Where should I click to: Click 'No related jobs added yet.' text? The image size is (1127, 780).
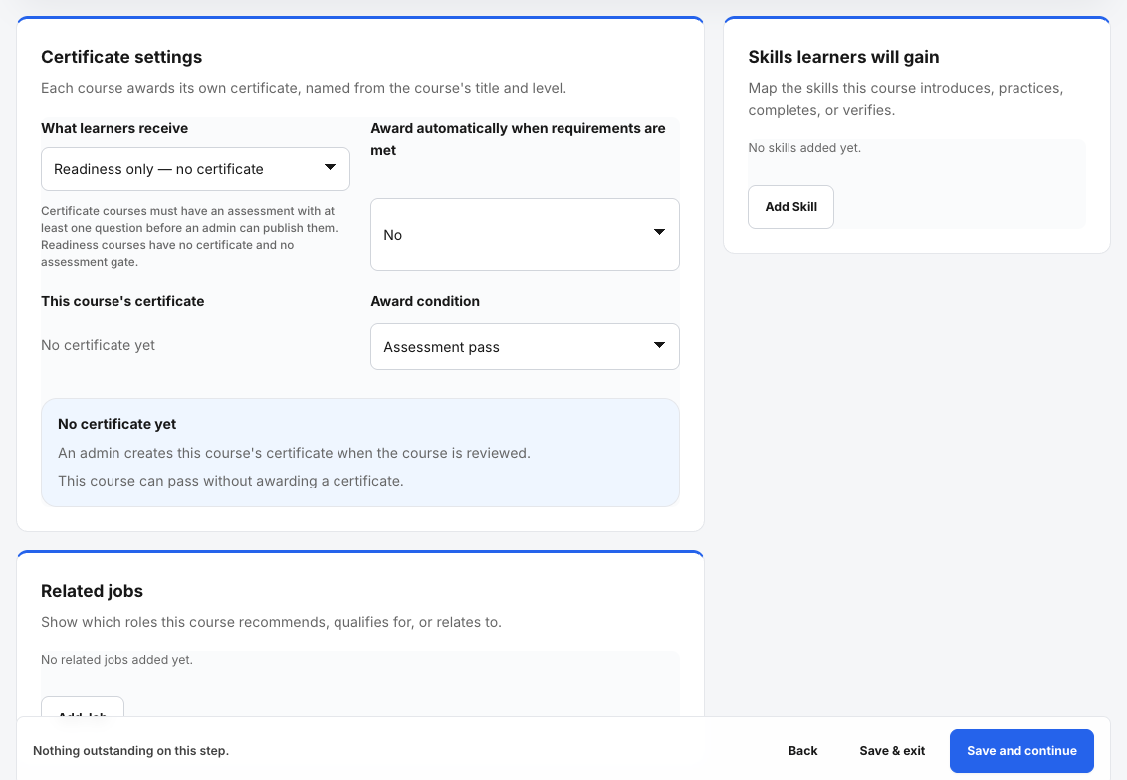pyautogui.click(x=117, y=660)
